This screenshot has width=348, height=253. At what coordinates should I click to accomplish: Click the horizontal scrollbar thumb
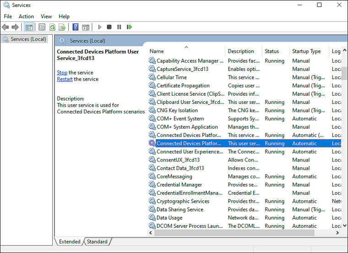pyautogui.click(x=234, y=233)
